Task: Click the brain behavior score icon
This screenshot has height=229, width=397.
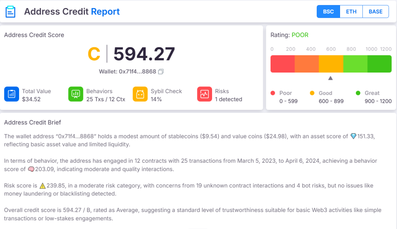Action: click(31, 169)
